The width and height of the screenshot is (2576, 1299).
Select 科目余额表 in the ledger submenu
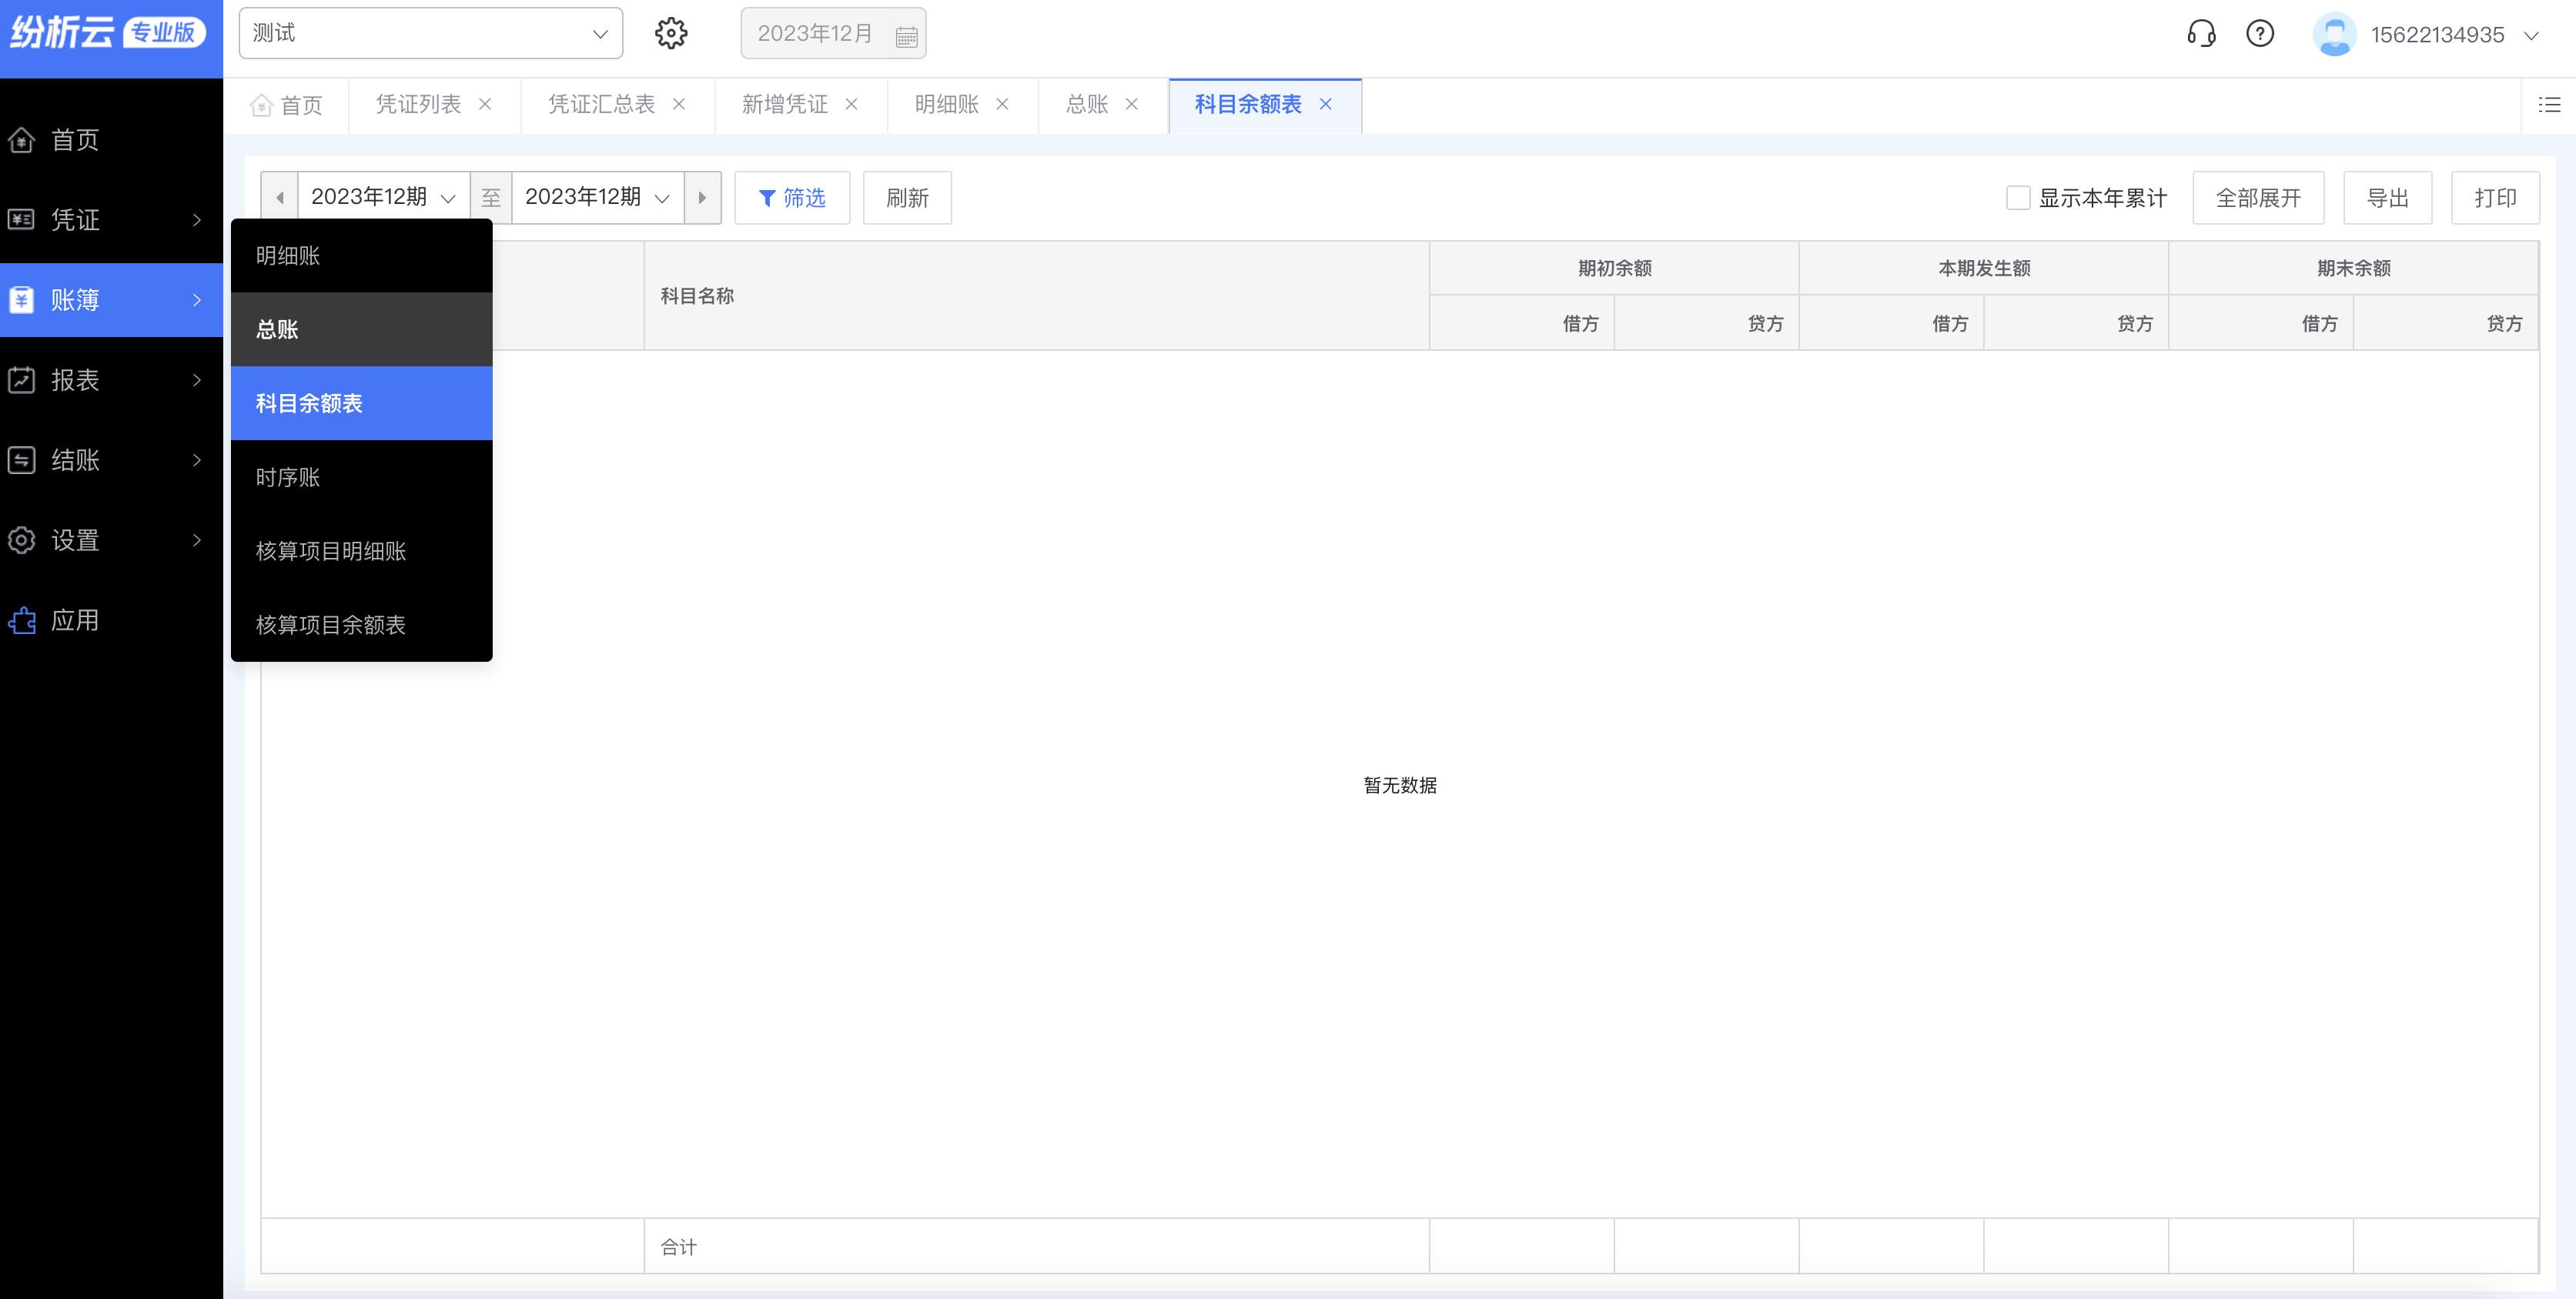click(361, 404)
